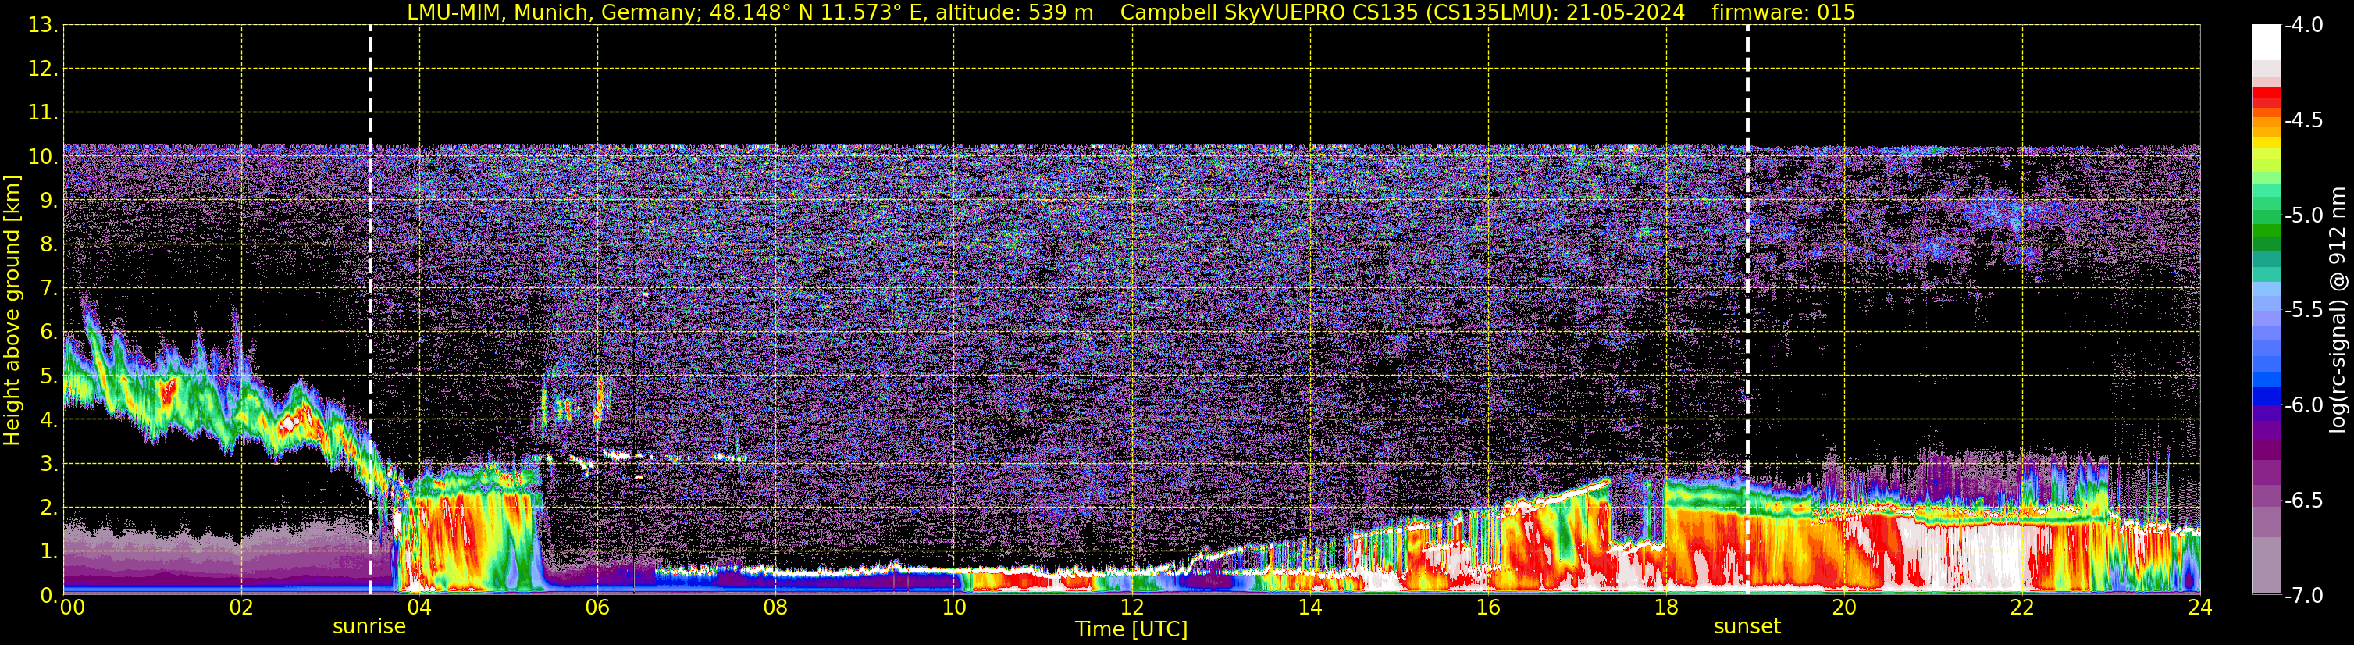Screen dimensions: 2354x645
Task: Click height axis tick label '6.'
Action: point(48,332)
